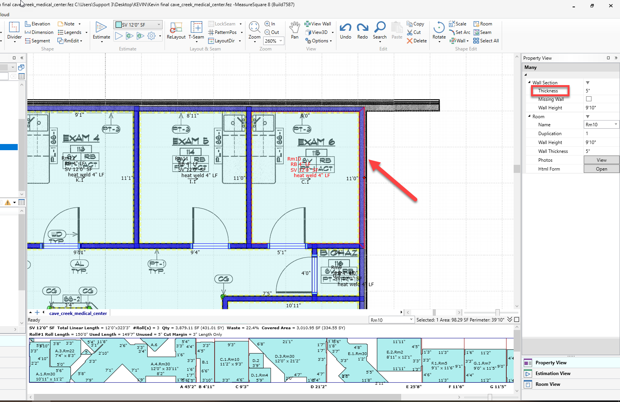Click double-chevron icon in status bar
Viewport: 620px width, 402px height.
(510, 320)
